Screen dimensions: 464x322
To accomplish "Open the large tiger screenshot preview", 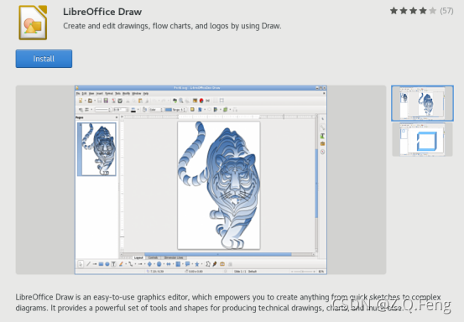I will coord(201,179).
